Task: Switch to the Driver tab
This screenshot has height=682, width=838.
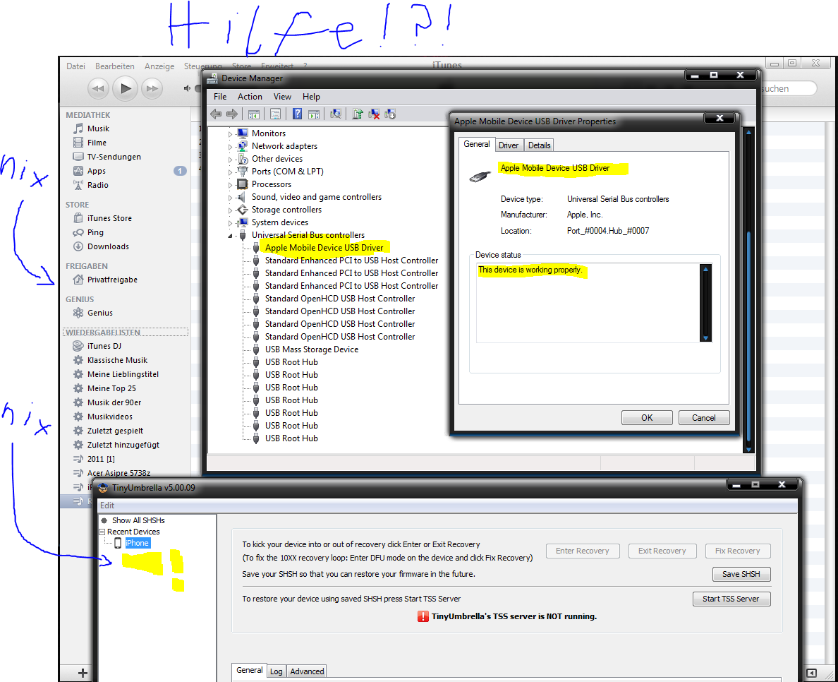Action: 508,145
